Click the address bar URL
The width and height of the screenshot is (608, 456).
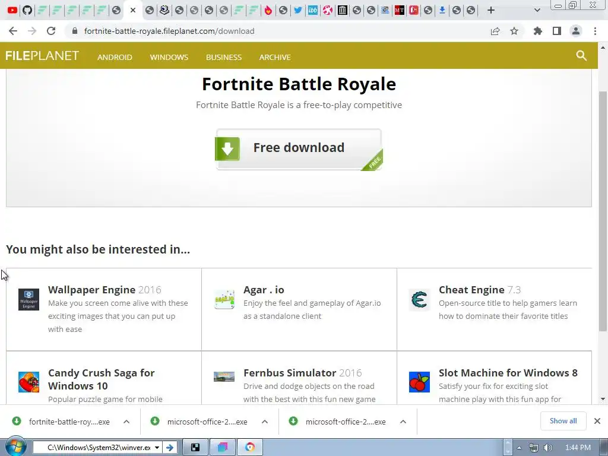[169, 31]
